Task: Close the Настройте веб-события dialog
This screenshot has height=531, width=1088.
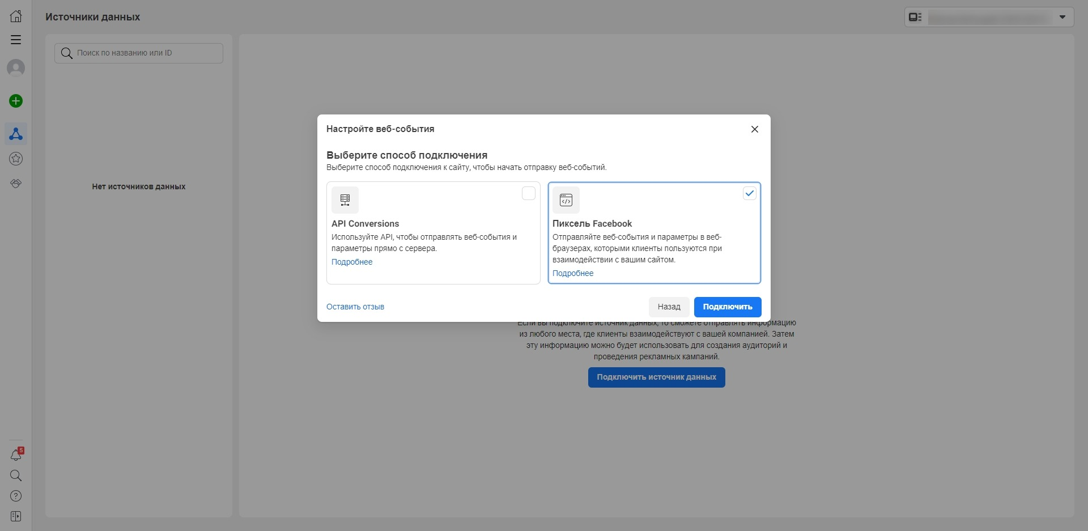Action: [755, 129]
